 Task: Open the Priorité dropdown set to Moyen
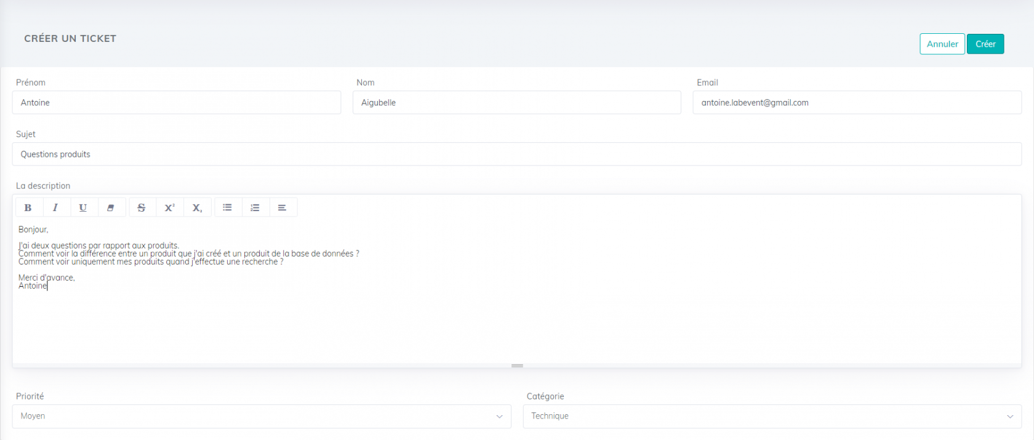[x=262, y=417]
